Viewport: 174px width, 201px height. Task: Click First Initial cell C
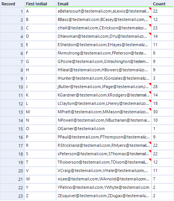pos(40,28)
